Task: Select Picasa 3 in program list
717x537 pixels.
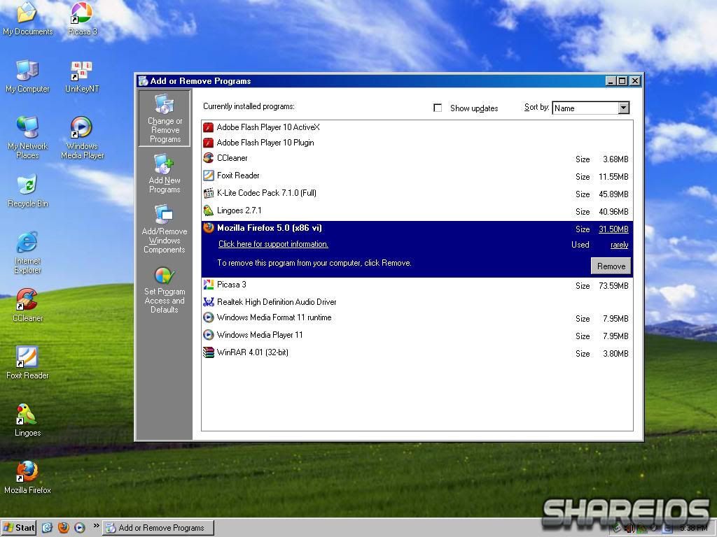Action: pos(417,285)
